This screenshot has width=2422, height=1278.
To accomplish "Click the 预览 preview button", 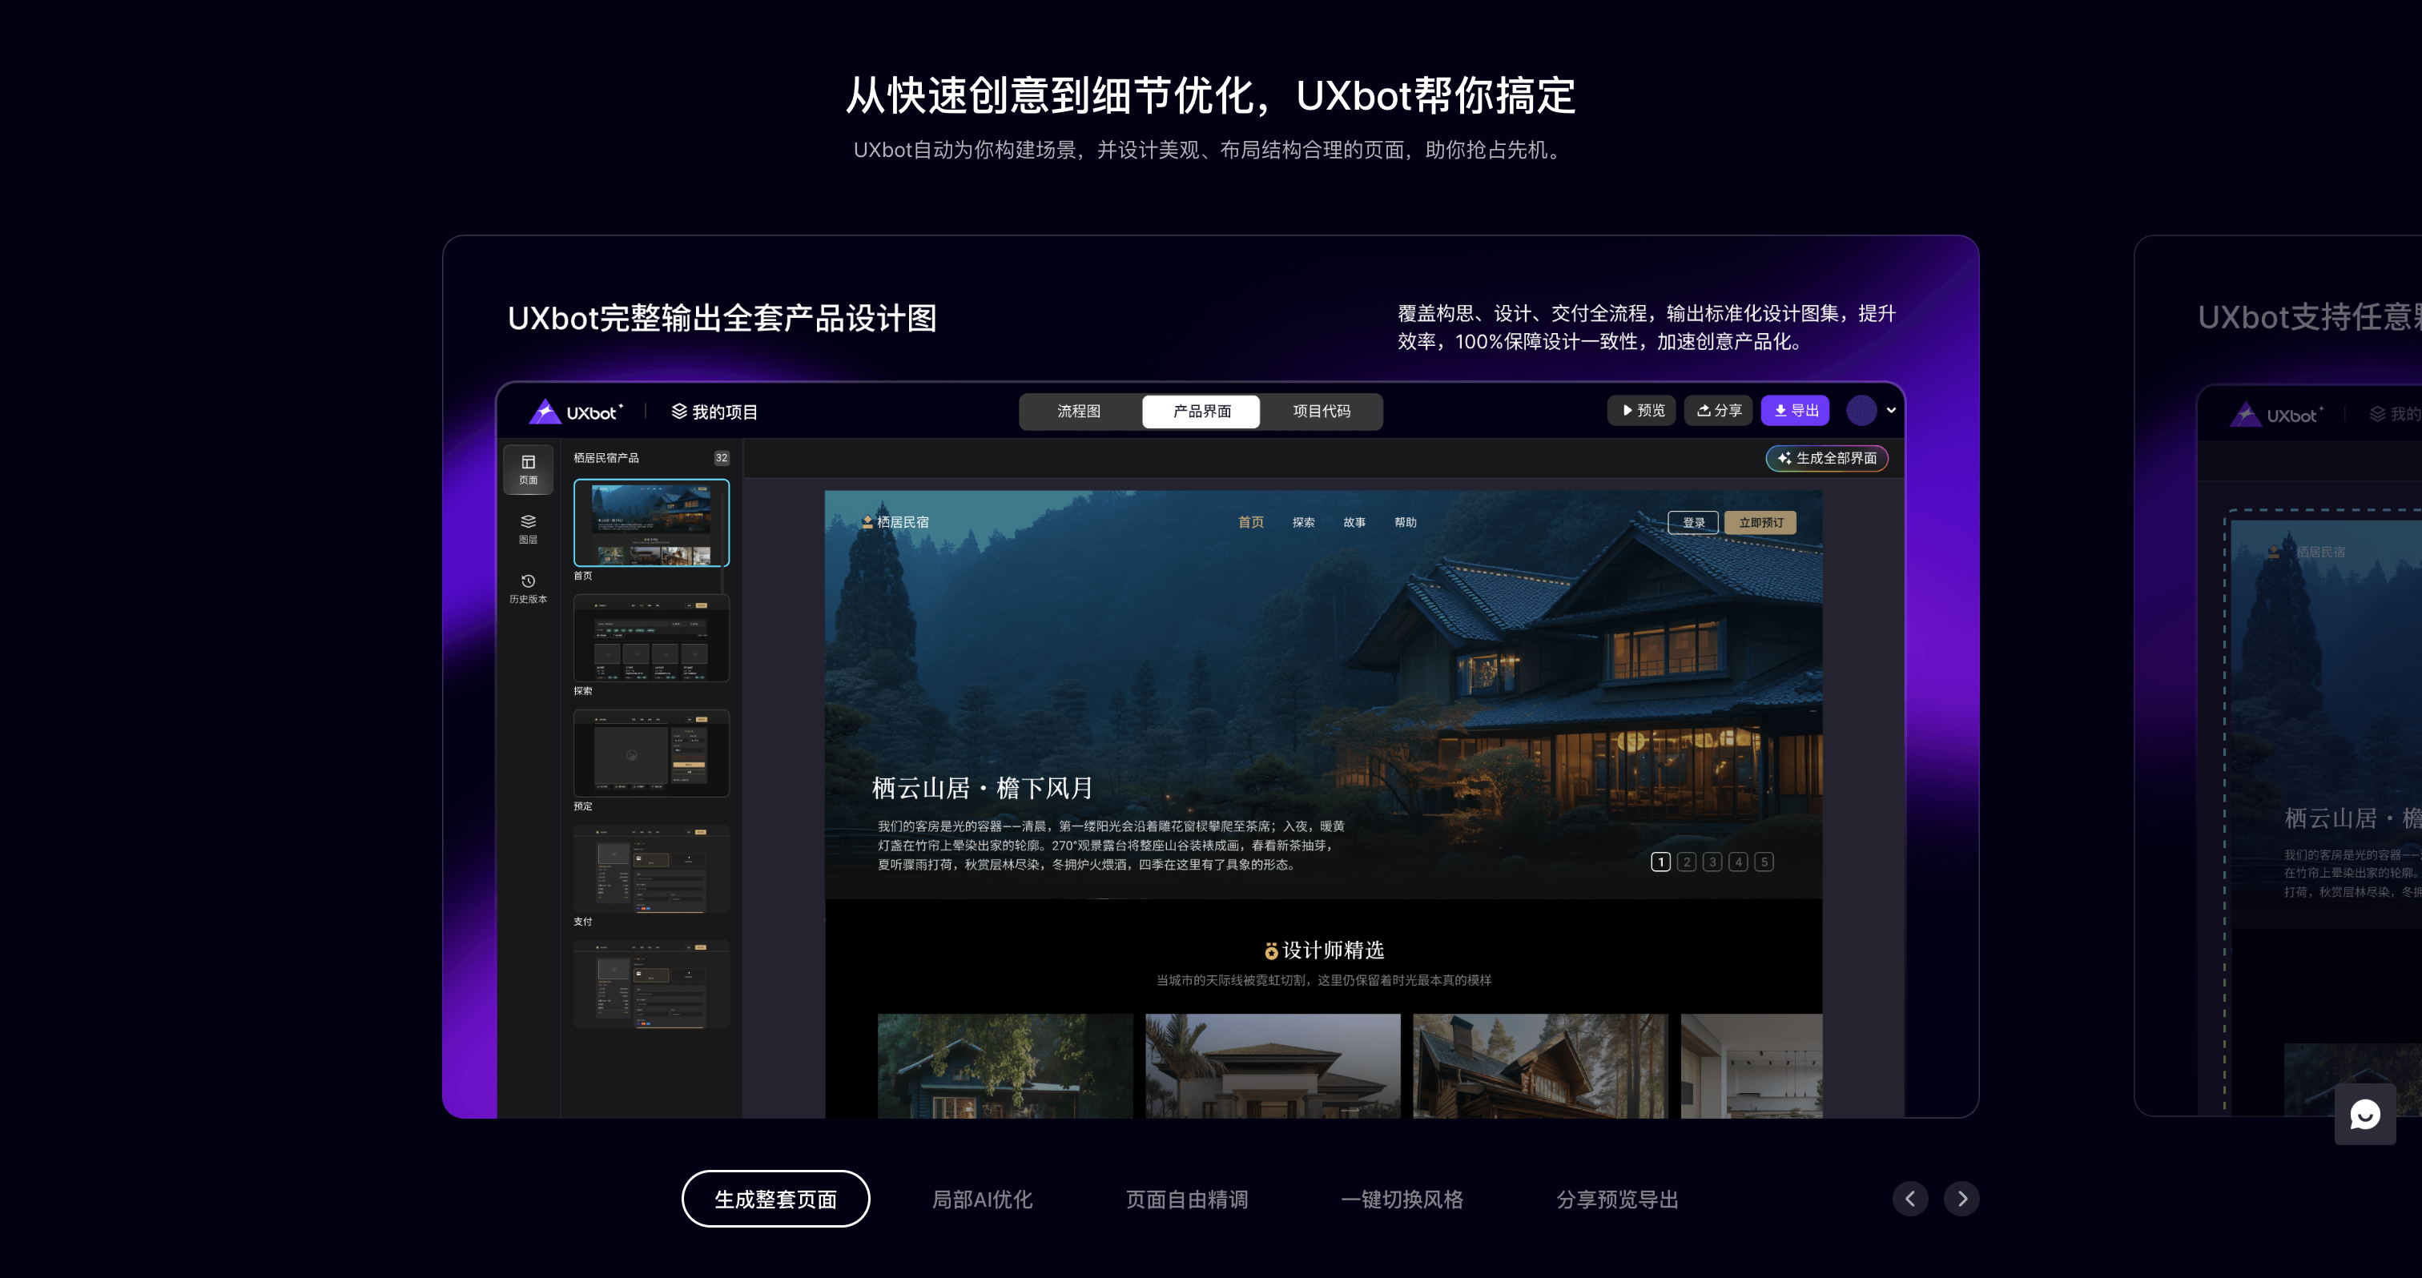I will 1642,411.
